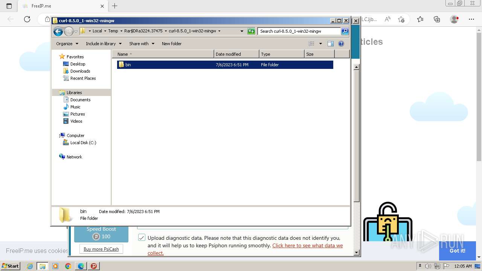Open Recent Places in sidebar
Viewport: 482px width, 271px height.
tap(83, 78)
